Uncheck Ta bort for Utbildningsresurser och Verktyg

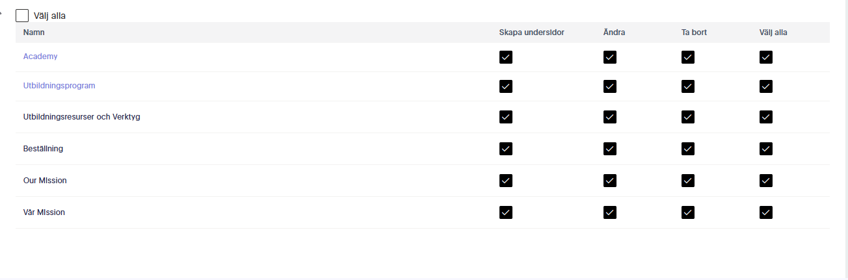688,117
